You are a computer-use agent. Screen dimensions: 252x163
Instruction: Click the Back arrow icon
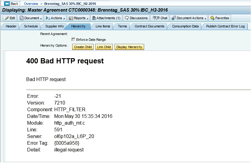coord(7,4)
